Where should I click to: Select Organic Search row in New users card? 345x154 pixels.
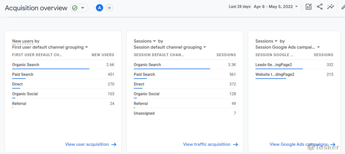26,65
